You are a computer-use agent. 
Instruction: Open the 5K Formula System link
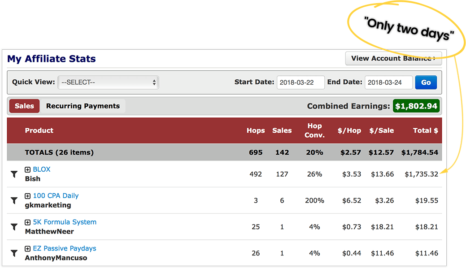click(x=65, y=222)
